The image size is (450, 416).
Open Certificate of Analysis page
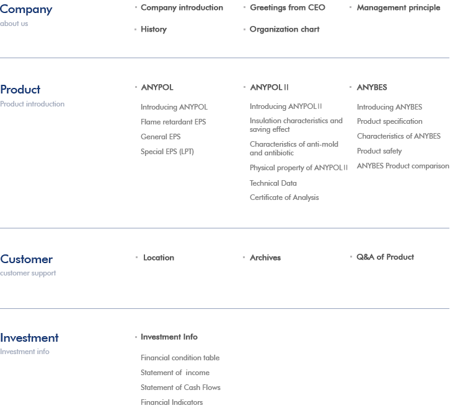284,197
